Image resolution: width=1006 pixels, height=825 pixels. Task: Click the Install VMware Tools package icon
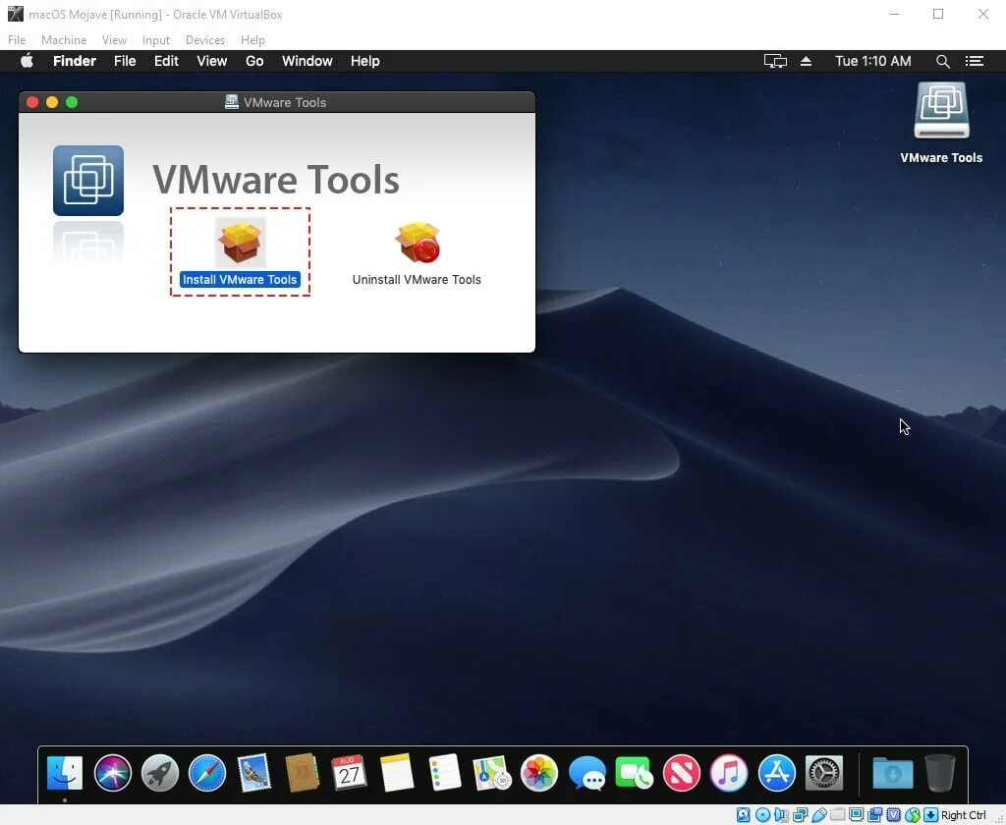(240, 243)
